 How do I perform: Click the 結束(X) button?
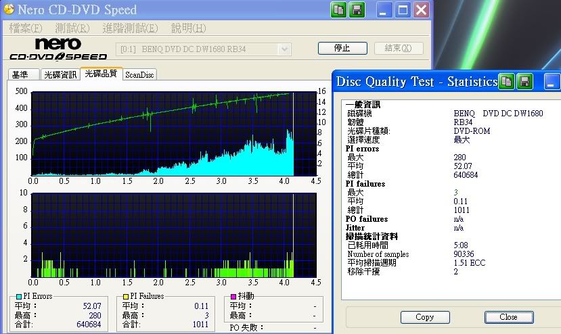tap(399, 48)
